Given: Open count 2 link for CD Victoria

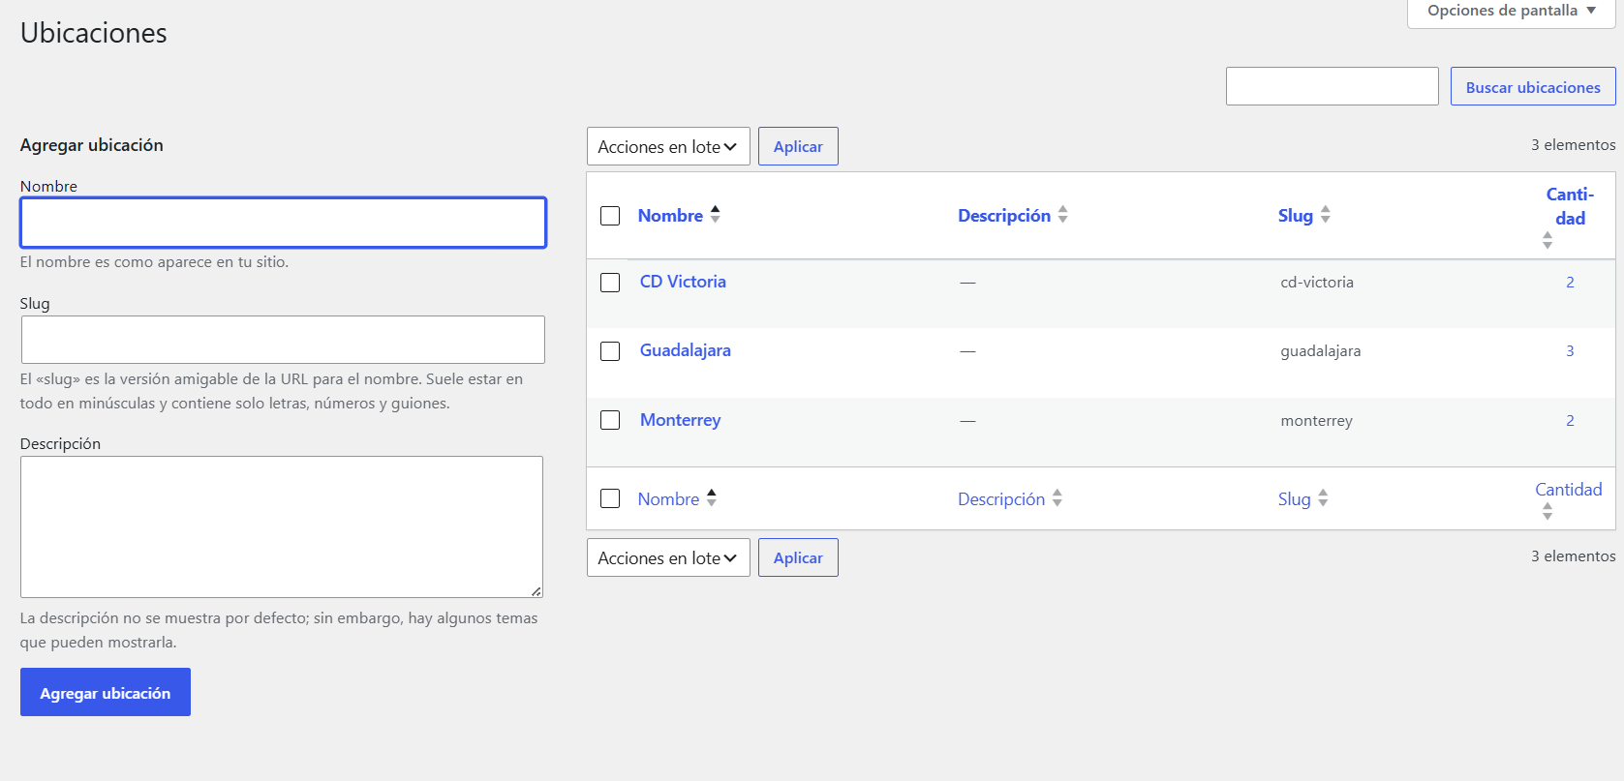Looking at the screenshot, I should tap(1570, 283).
